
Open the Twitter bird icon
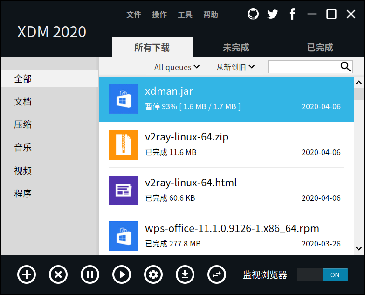coord(273,14)
